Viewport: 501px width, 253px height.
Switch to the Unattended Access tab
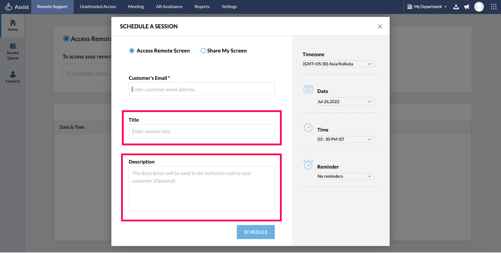tap(98, 7)
